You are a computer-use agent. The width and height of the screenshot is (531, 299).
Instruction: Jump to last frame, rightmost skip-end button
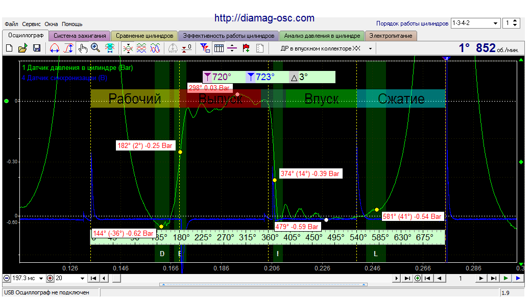(493, 278)
